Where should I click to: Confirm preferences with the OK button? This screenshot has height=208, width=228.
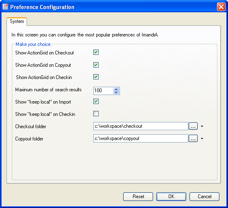click(x=171, y=197)
